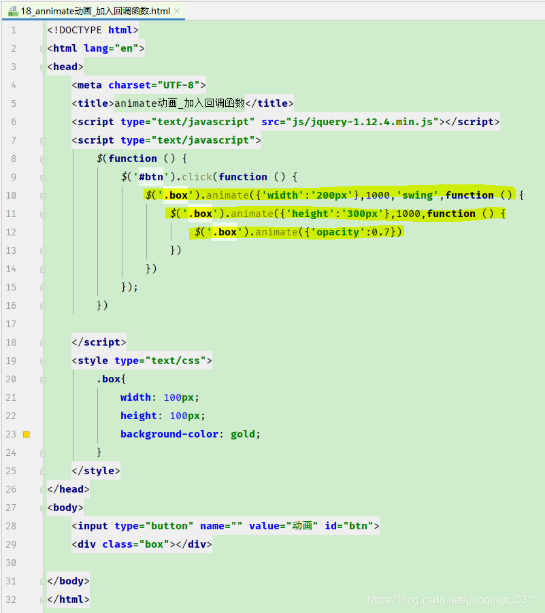Fold the $(function () block on line 8
The image size is (545, 613).
click(43, 159)
